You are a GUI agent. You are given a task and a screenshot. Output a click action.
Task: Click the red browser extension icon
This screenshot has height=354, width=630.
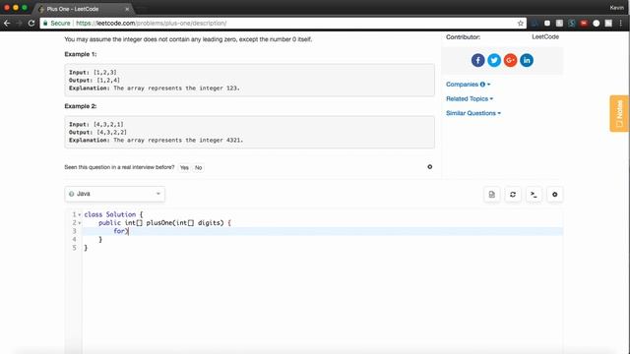click(584, 24)
